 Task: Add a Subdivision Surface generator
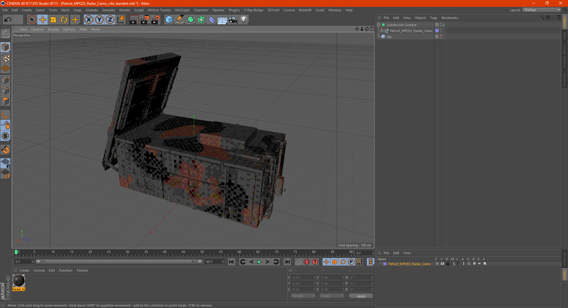[191, 20]
